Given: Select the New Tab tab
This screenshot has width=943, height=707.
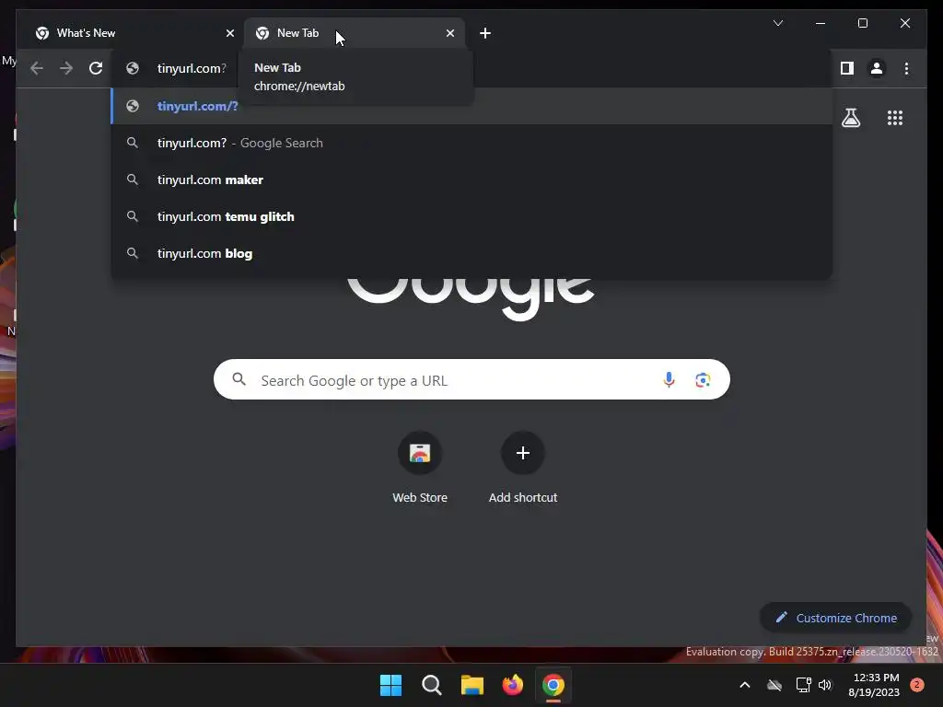Looking at the screenshot, I should click(x=355, y=33).
